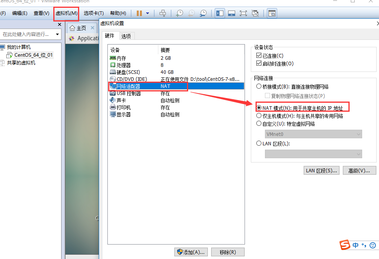379x259 pixels.
Task: Select the CentOS_64_位_01 virtual machine
Action: tap(33, 55)
